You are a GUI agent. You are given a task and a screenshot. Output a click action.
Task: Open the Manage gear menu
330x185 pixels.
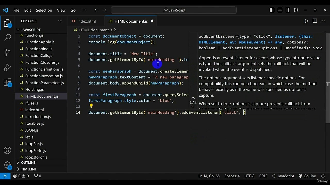pos(7,165)
